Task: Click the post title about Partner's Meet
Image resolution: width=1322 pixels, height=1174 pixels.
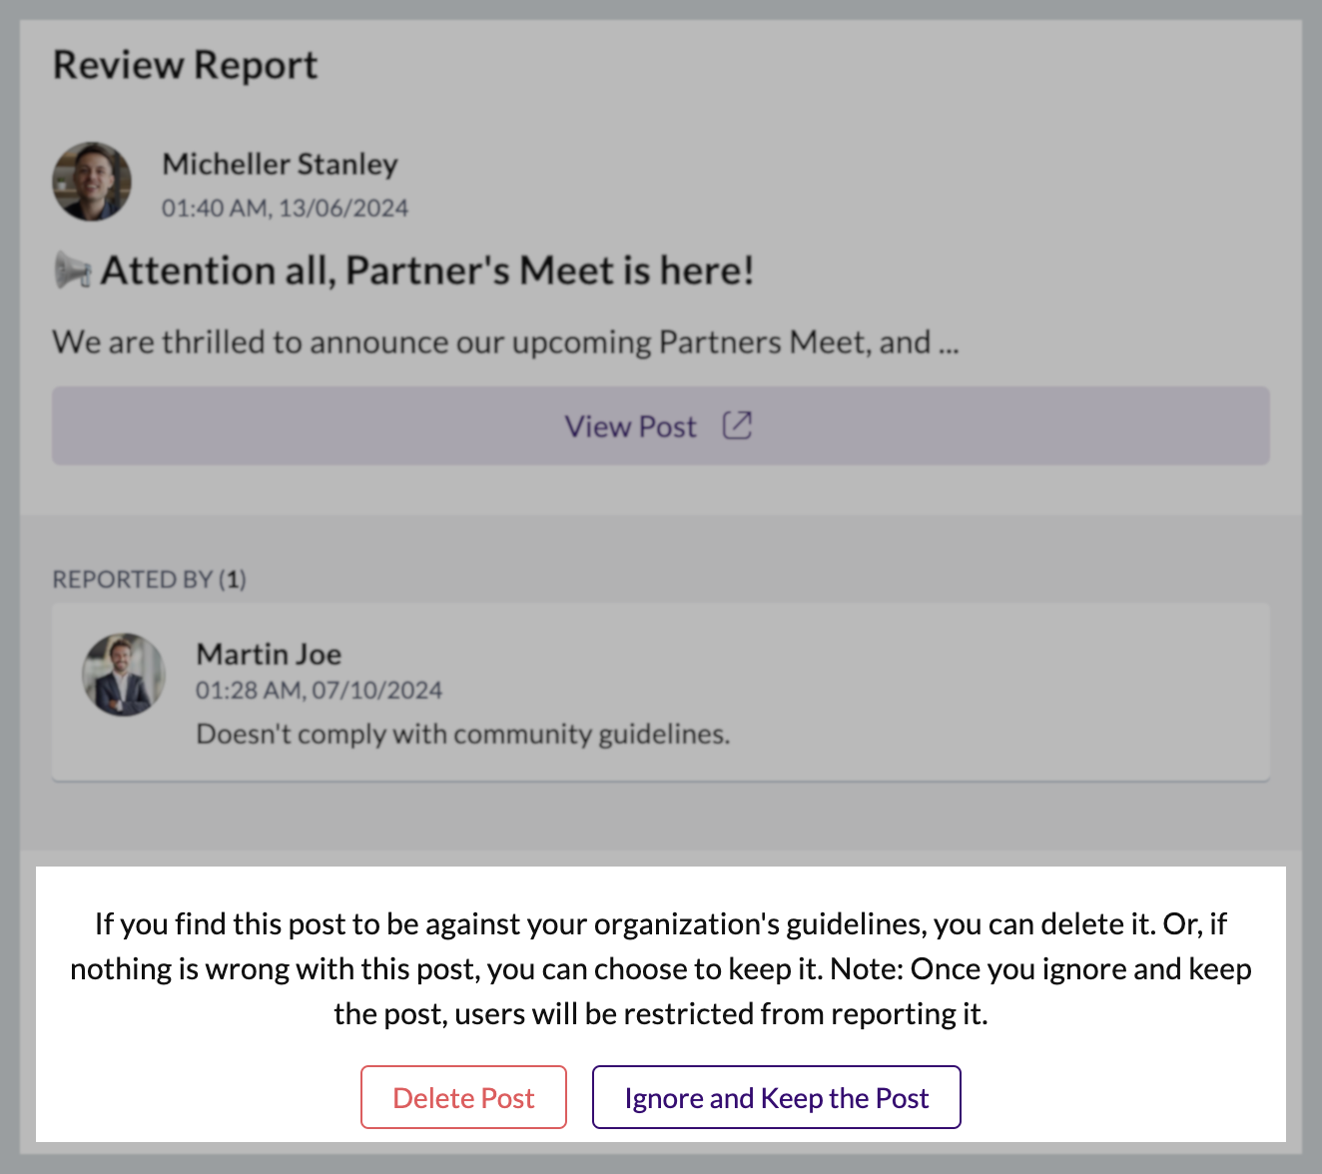Action: tap(427, 271)
